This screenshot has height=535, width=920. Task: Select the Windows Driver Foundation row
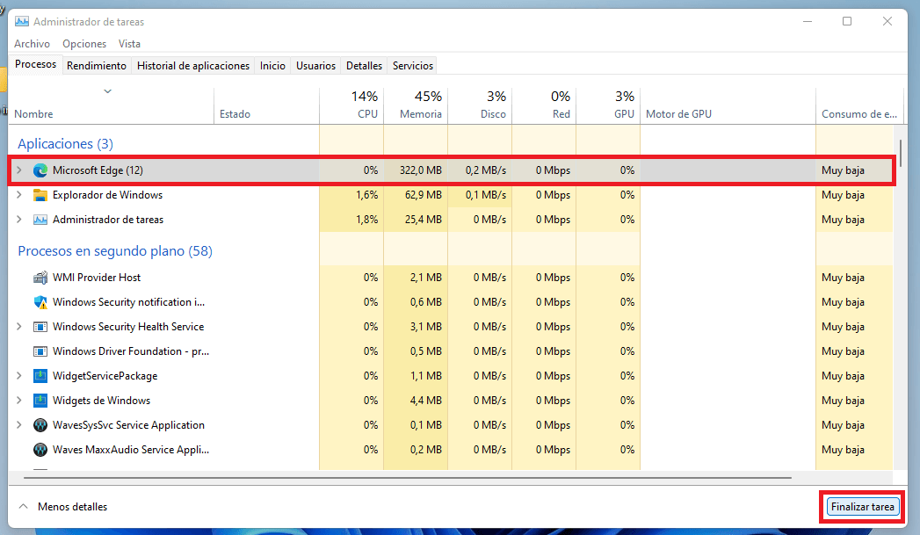point(452,351)
